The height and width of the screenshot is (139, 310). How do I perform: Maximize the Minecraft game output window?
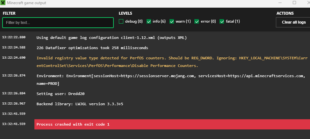[x=294, y=3]
